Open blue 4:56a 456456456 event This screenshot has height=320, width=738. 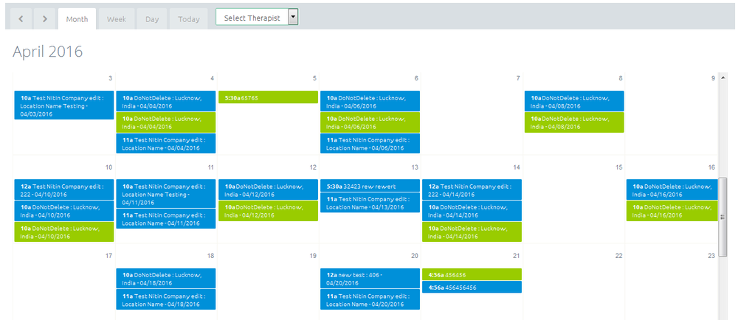tap(472, 287)
